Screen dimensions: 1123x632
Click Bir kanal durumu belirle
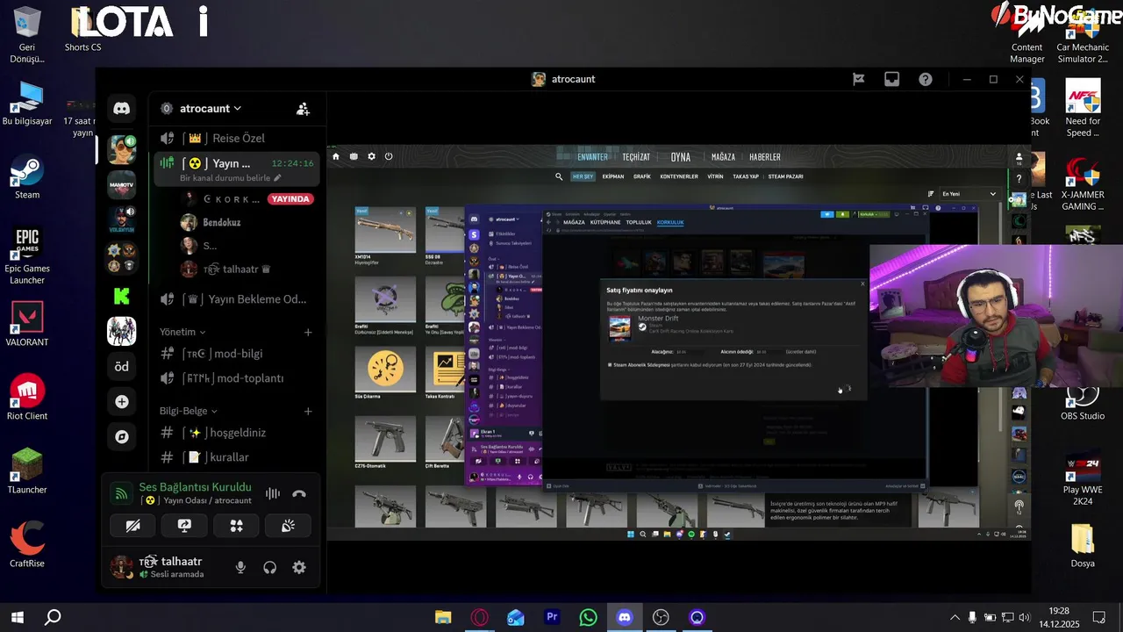[x=231, y=178]
